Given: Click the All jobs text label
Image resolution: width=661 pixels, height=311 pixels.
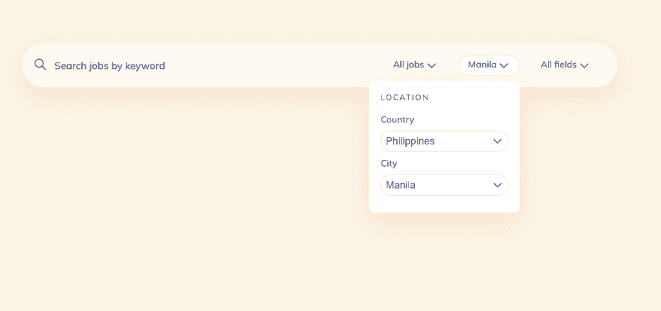Looking at the screenshot, I should (408, 65).
